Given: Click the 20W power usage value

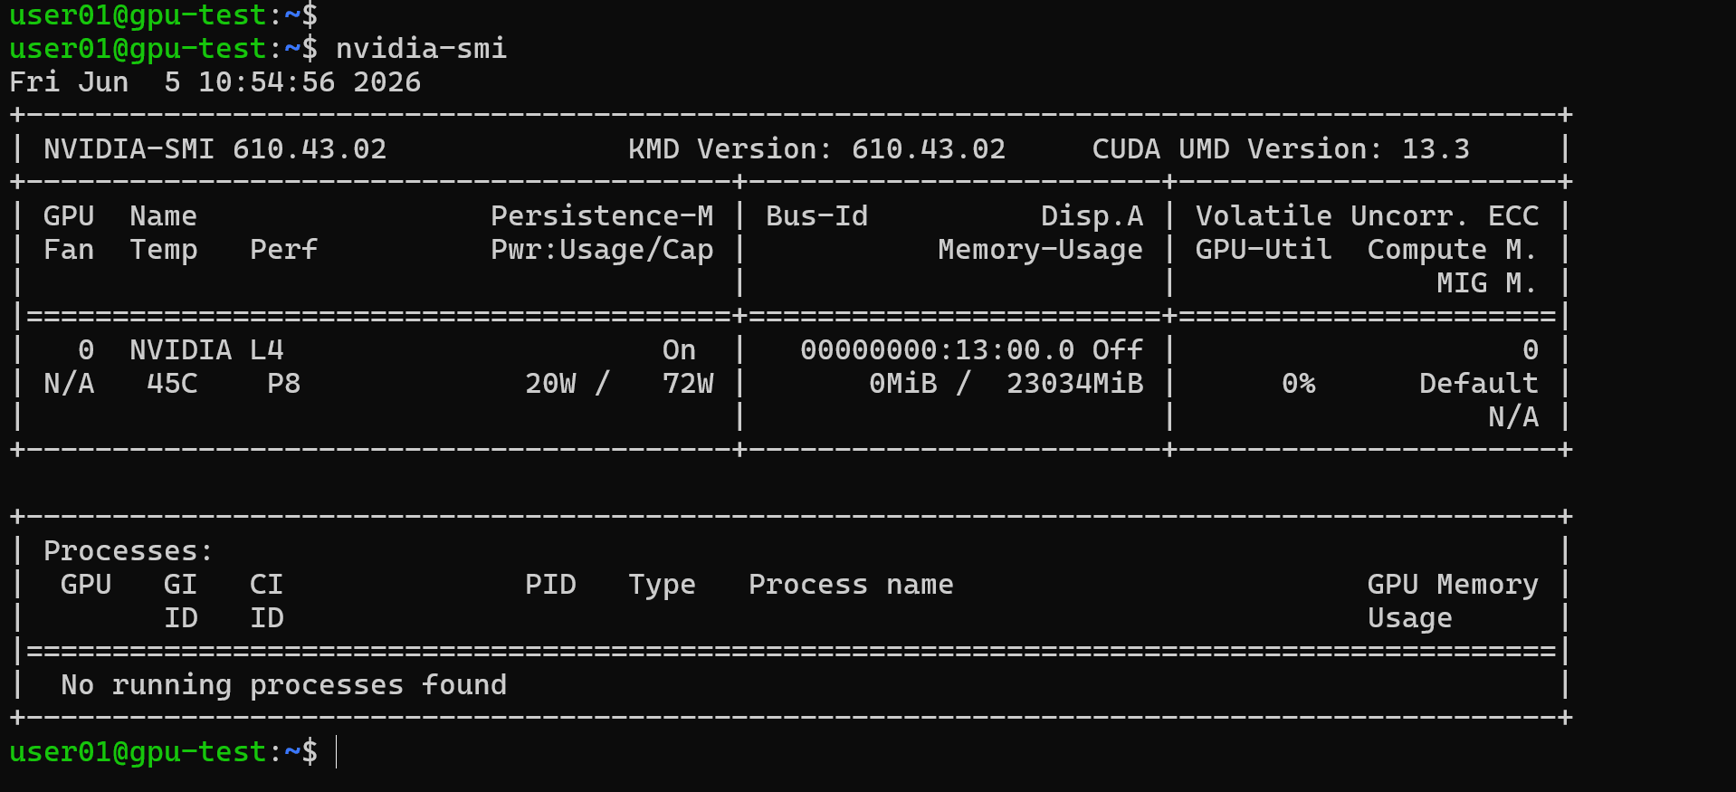Looking at the screenshot, I should [550, 384].
